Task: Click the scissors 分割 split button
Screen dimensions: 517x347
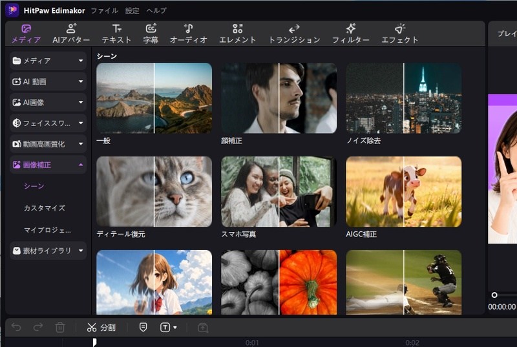Action: click(x=101, y=327)
